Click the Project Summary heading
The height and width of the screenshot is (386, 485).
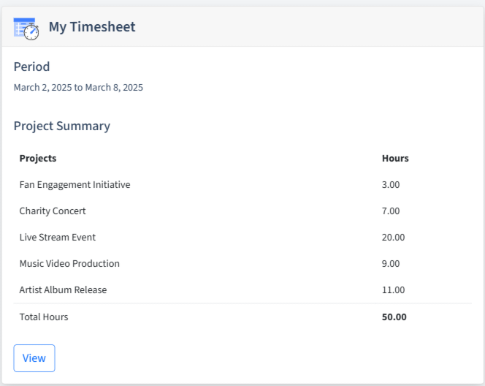click(62, 126)
